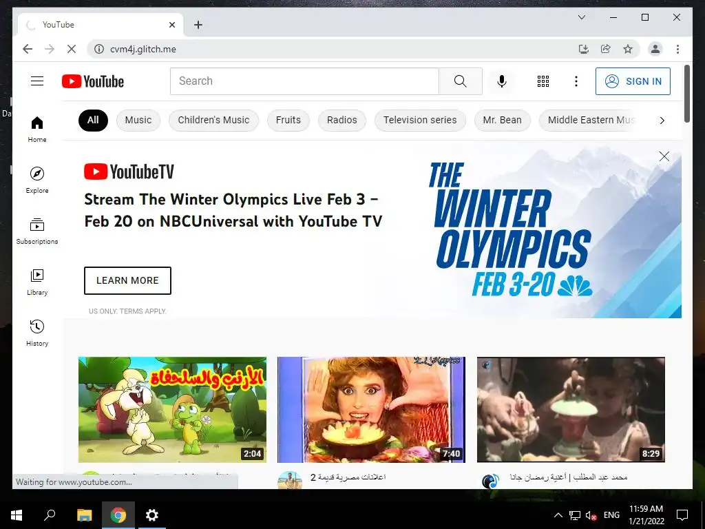Open a new Chrome tab
The image size is (705, 529).
point(198,25)
